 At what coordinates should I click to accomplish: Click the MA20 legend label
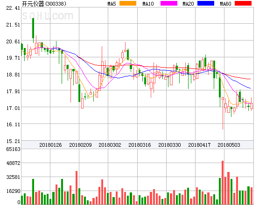tap(188, 4)
